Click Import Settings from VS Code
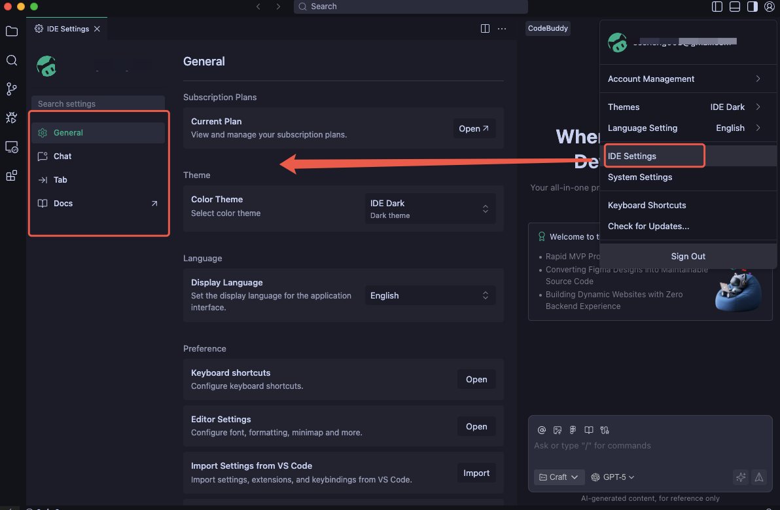 (476, 473)
